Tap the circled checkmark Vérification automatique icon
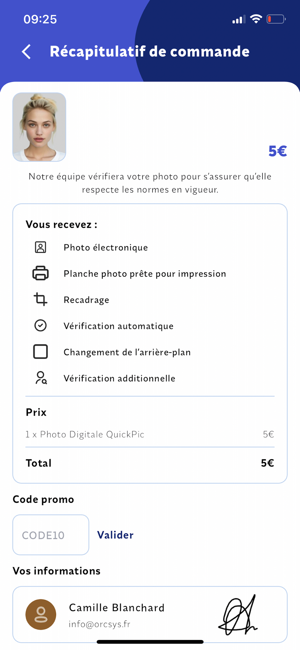The height and width of the screenshot is (650, 300). pyautogui.click(x=41, y=326)
